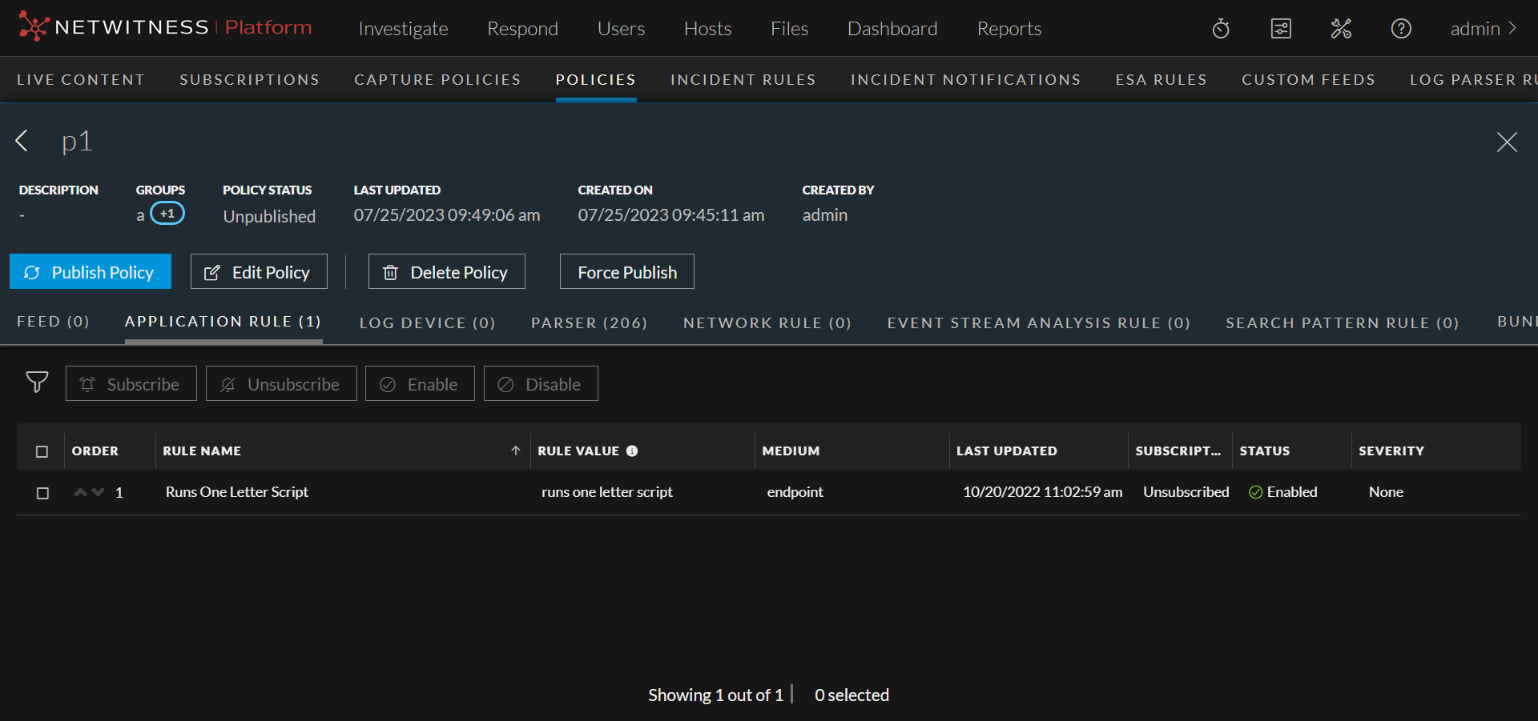
Task: Click the back arrow beside p1
Action: pos(22,141)
